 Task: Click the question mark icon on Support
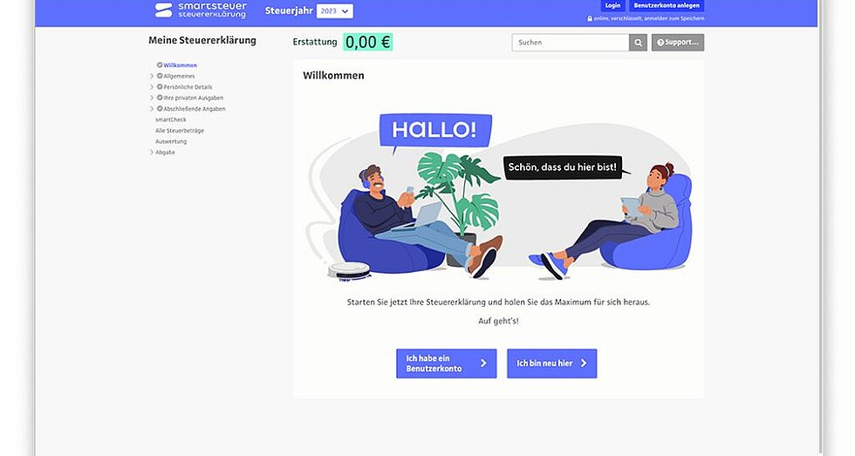660,43
